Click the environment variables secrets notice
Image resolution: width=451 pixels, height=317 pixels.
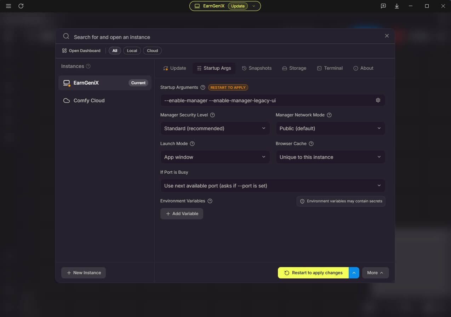point(341,201)
